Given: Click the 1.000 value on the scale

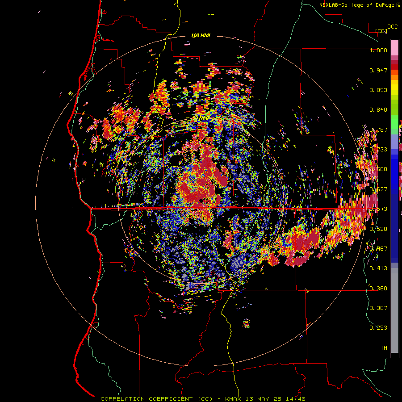Looking at the screenshot, I should [378, 50].
